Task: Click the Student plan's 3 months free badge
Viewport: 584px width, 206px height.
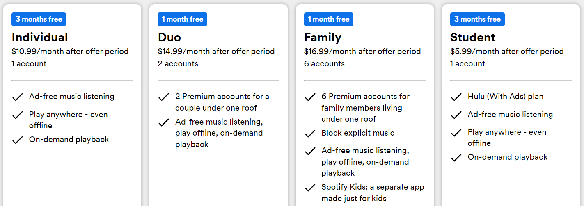Action: click(477, 19)
